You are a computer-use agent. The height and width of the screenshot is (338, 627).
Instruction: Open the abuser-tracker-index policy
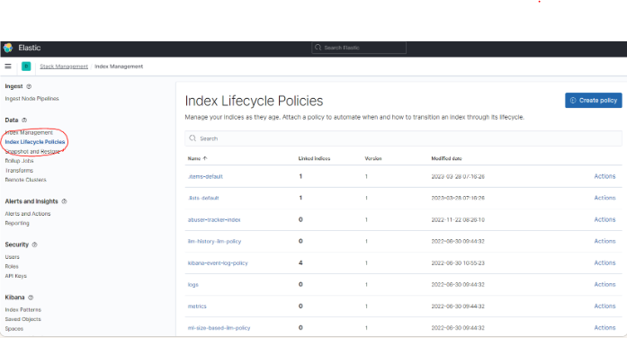(214, 219)
